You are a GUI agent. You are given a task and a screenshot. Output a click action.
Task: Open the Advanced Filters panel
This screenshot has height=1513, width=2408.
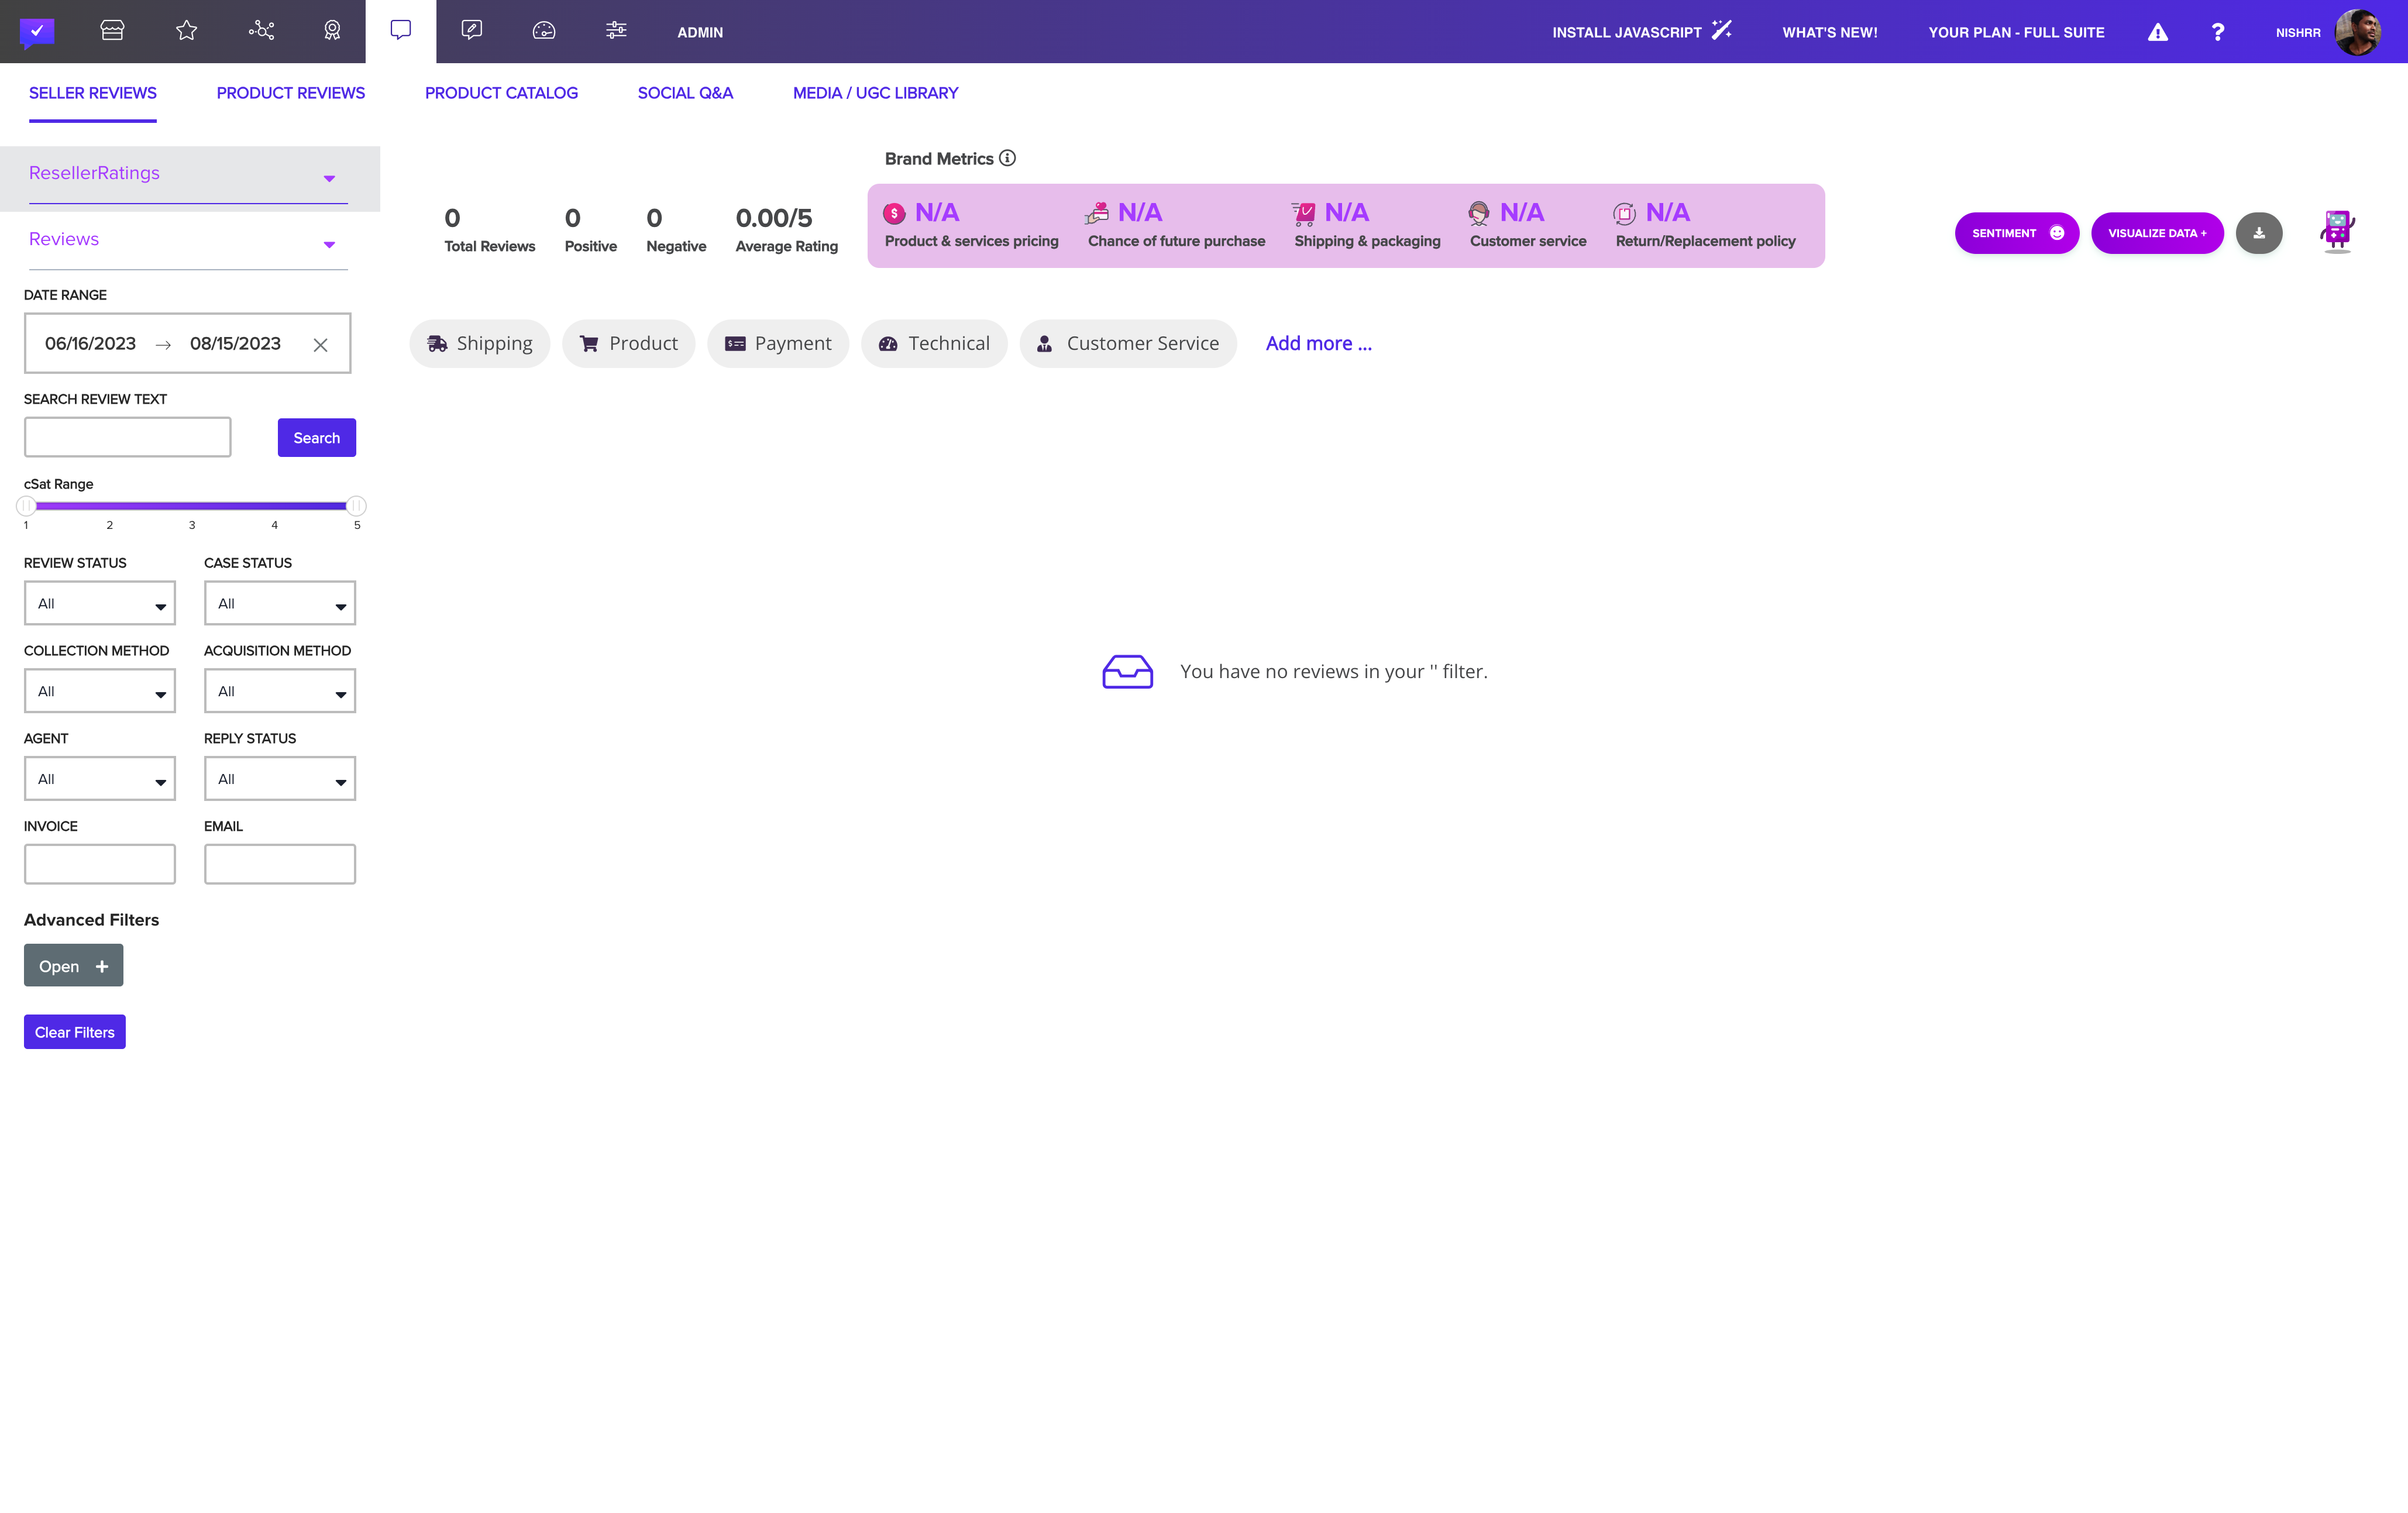pyautogui.click(x=74, y=966)
